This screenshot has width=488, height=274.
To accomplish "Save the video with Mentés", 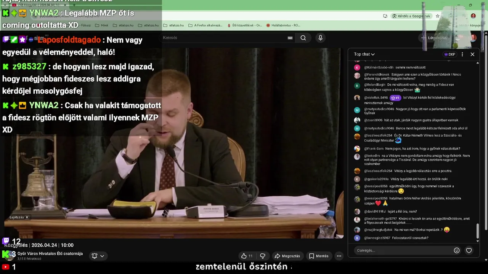I will coord(319,256).
